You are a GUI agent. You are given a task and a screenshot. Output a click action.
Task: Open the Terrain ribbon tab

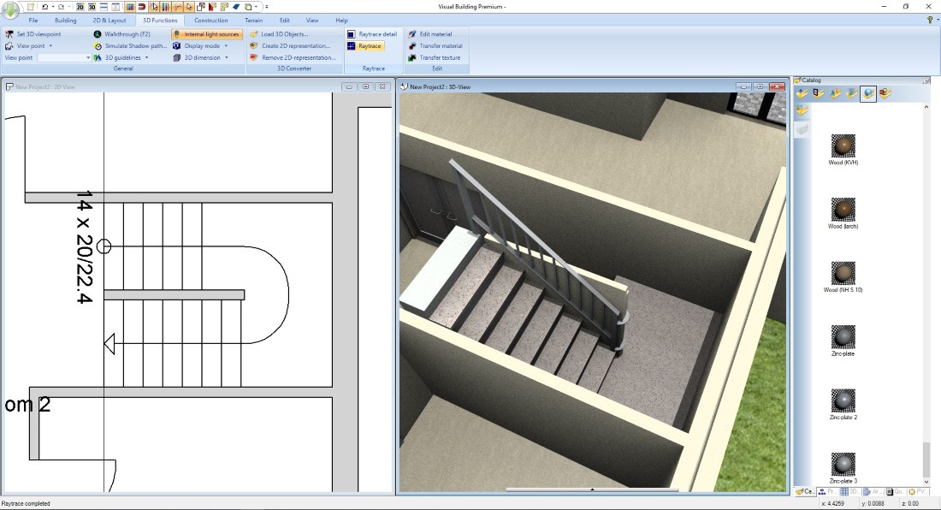click(253, 20)
